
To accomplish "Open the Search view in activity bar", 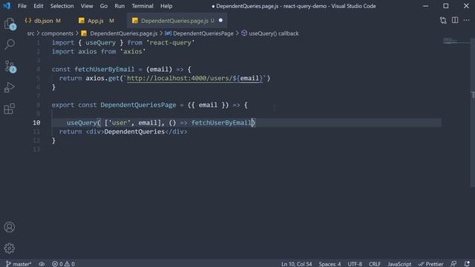I will pyautogui.click(x=10, y=44).
